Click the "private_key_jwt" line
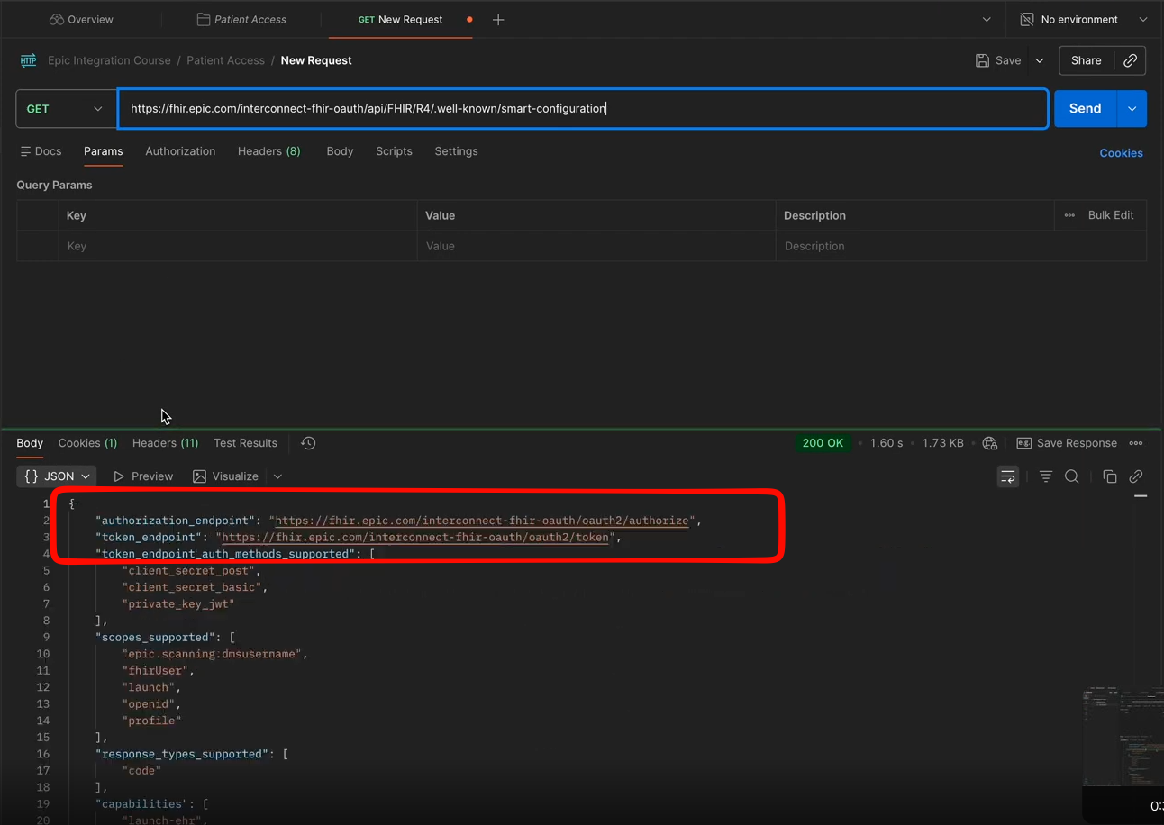Image resolution: width=1164 pixels, height=825 pixels. click(x=178, y=603)
